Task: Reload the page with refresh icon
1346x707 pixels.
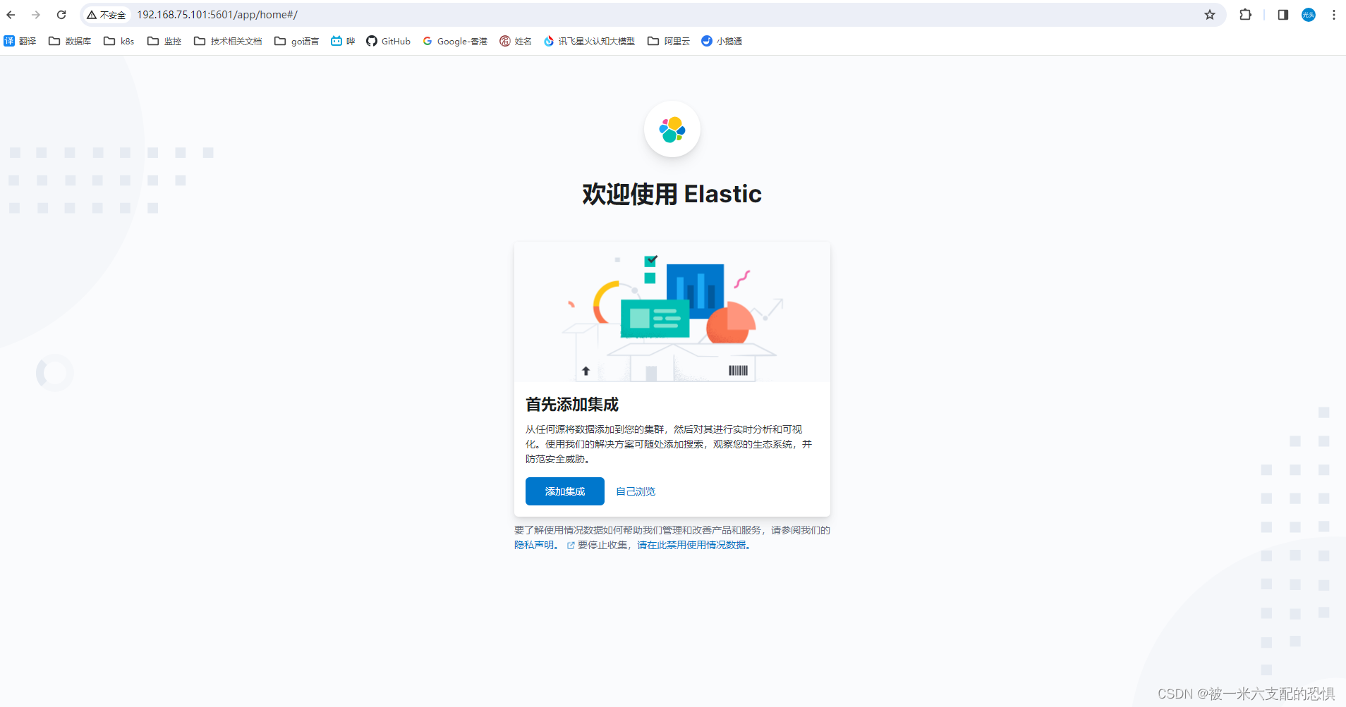Action: click(61, 15)
